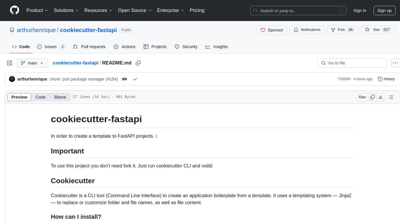Open the main branch selector

click(32, 63)
